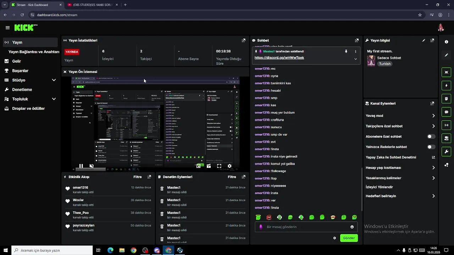This screenshot has width=454, height=255.
Task: Click the Sadece Sohbet category thumbnail
Action: [x=371, y=61]
